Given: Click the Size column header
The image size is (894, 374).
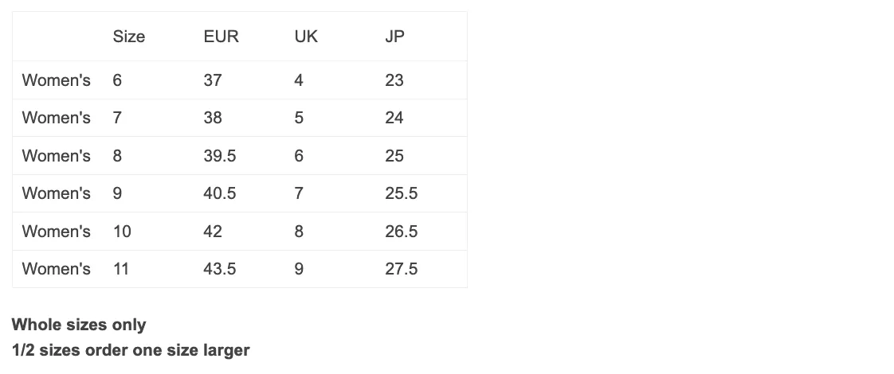Looking at the screenshot, I should click(x=129, y=37).
